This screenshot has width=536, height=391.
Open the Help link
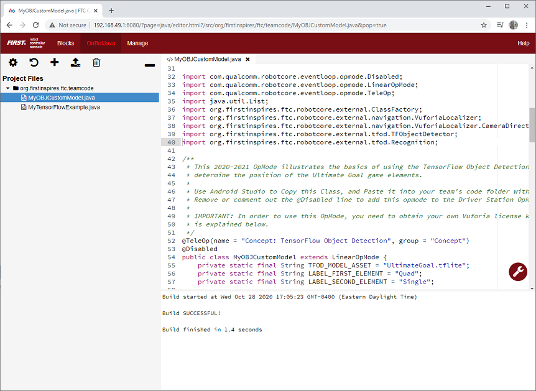click(x=523, y=43)
